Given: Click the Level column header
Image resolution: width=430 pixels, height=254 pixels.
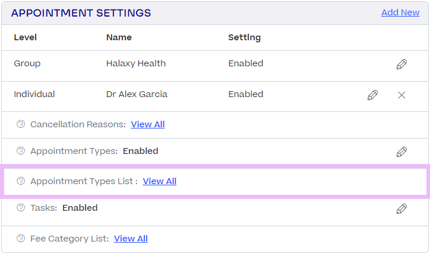Looking at the screenshot, I should [x=26, y=37].
